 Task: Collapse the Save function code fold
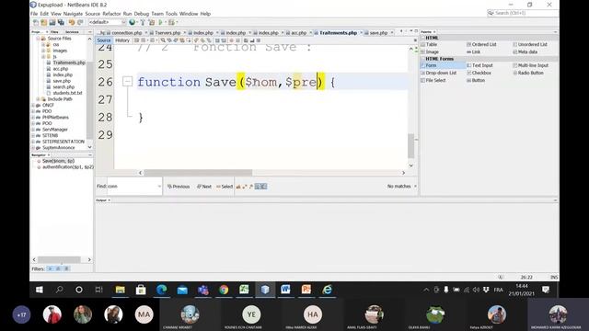(128, 82)
